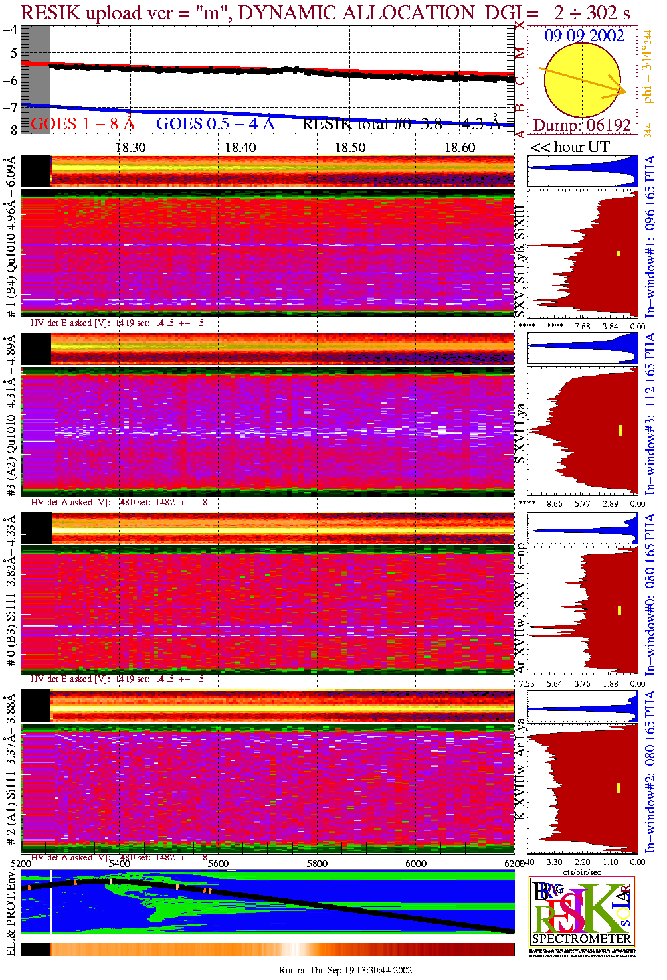Click the Dump: 06192 label

pyautogui.click(x=581, y=125)
